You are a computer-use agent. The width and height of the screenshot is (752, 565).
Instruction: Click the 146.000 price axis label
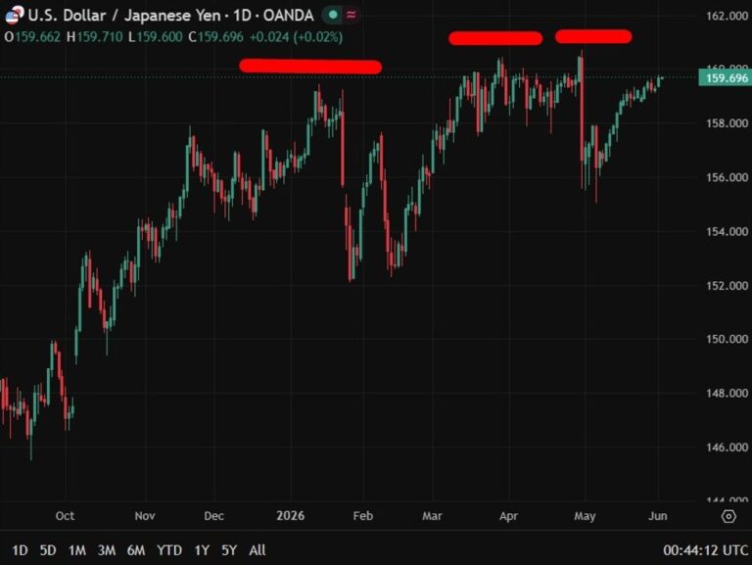coord(727,447)
